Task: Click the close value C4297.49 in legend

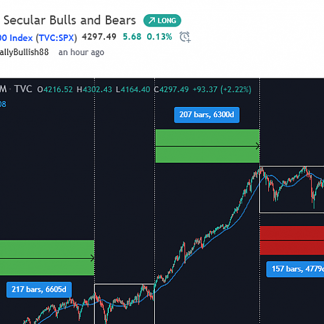Action: point(171,89)
